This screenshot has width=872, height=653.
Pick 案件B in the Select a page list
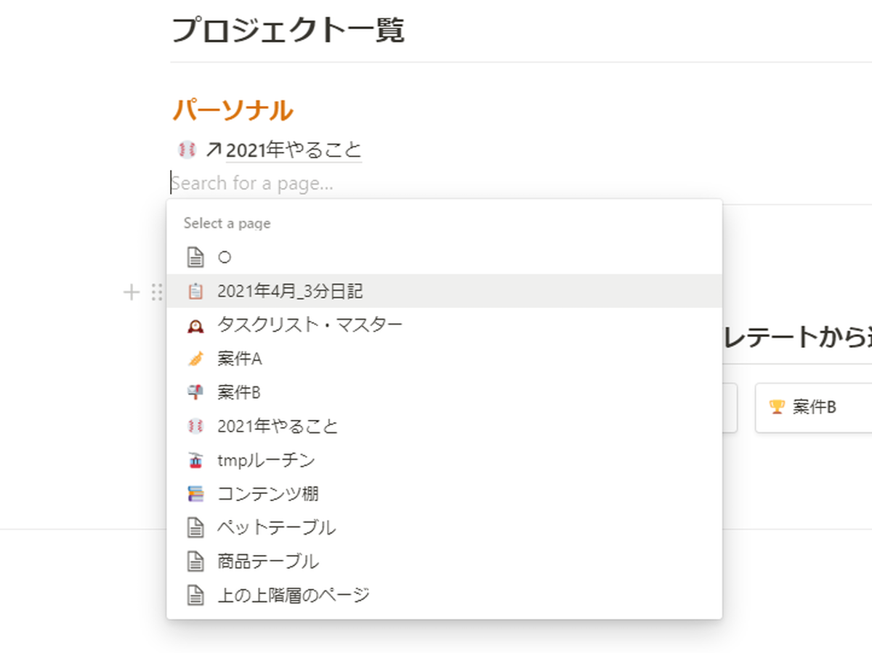(444, 393)
